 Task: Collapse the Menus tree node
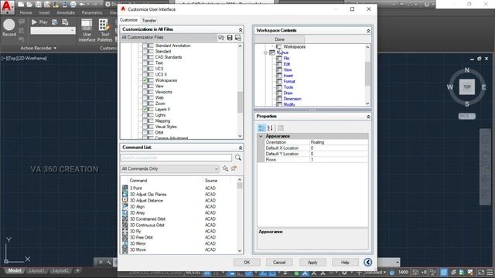click(x=265, y=53)
